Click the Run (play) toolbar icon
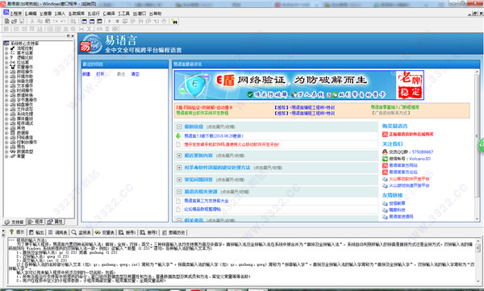The width and height of the screenshot is (484, 291). click(109, 21)
